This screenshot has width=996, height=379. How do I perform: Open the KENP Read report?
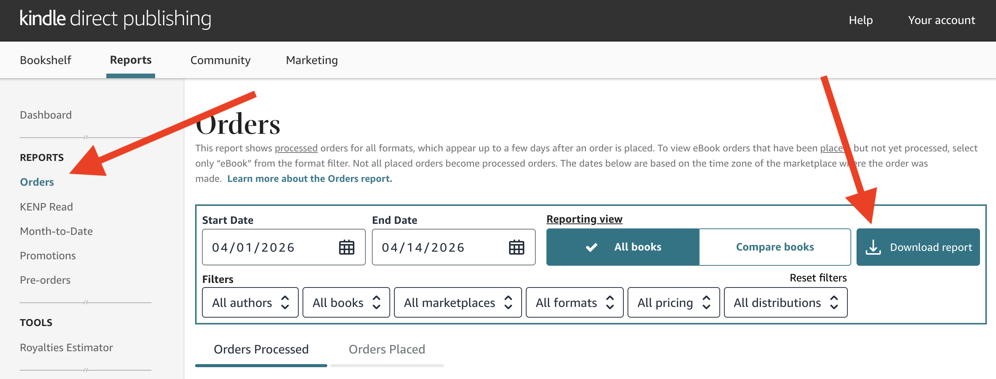pos(46,207)
